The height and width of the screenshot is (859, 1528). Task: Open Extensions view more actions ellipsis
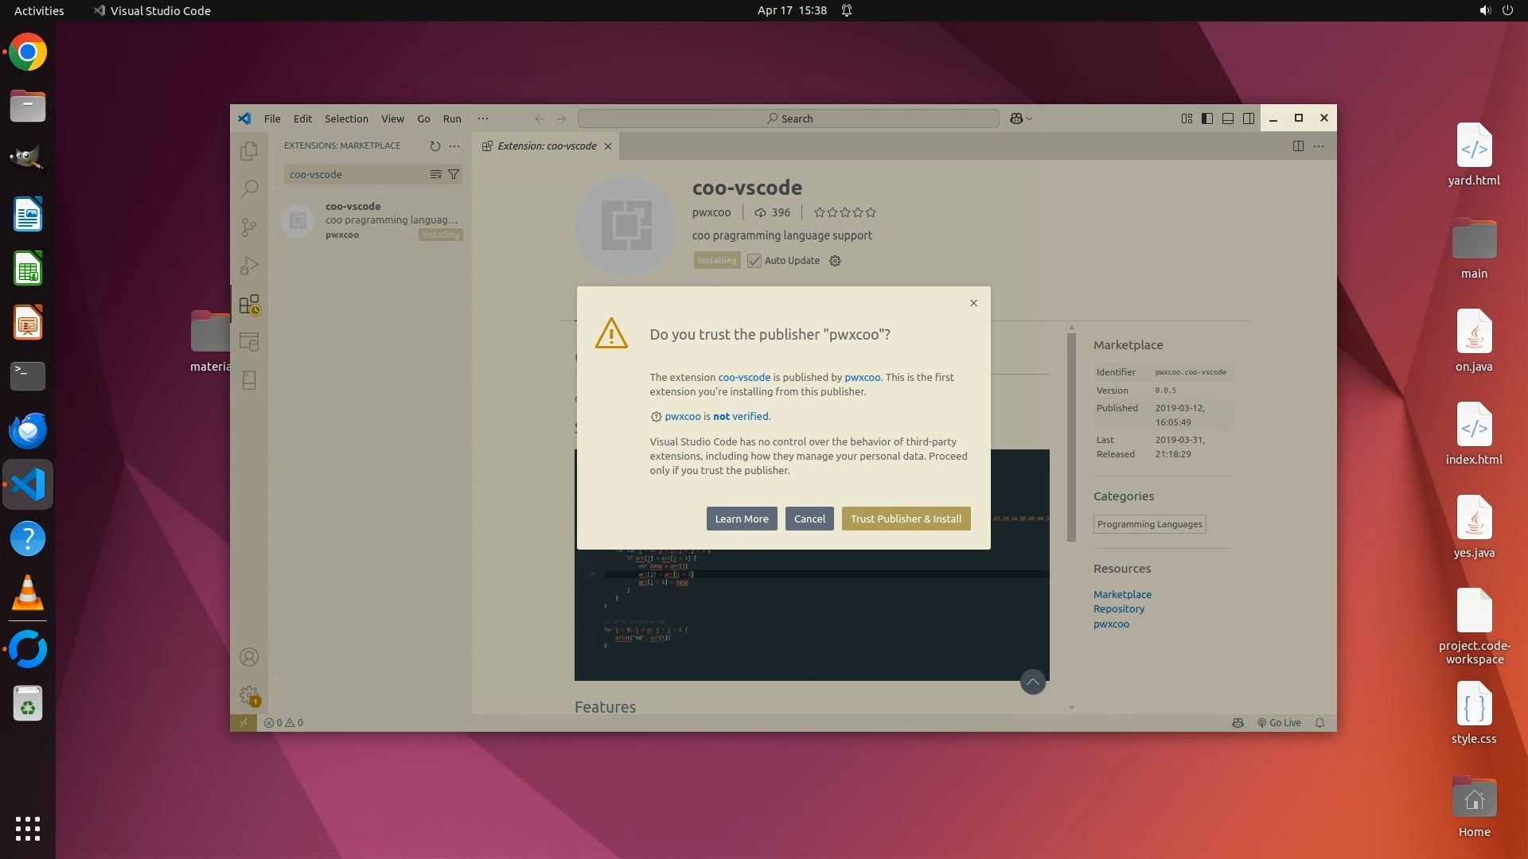click(454, 146)
